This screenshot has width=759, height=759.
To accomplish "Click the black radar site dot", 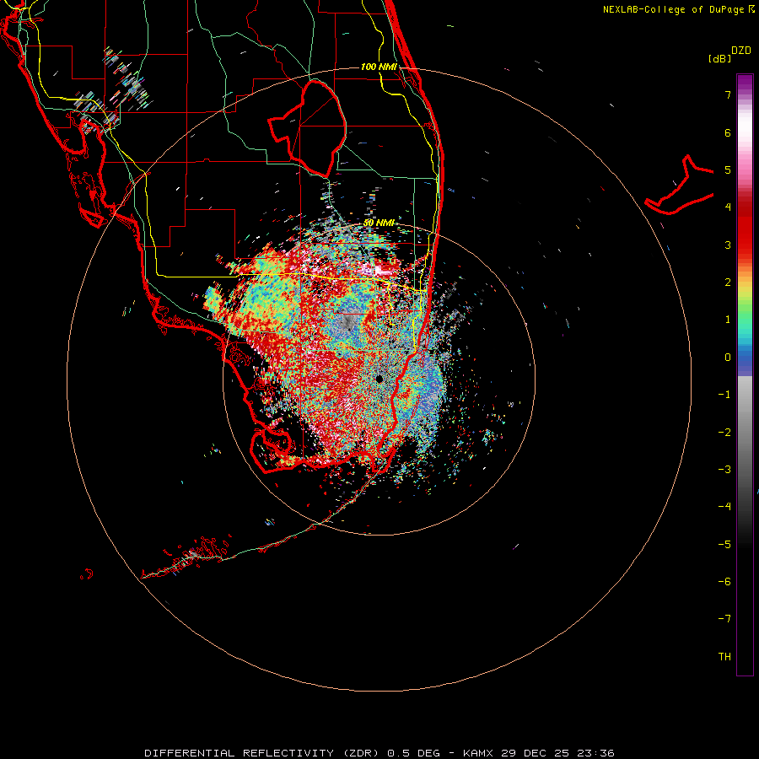I will tap(379, 379).
